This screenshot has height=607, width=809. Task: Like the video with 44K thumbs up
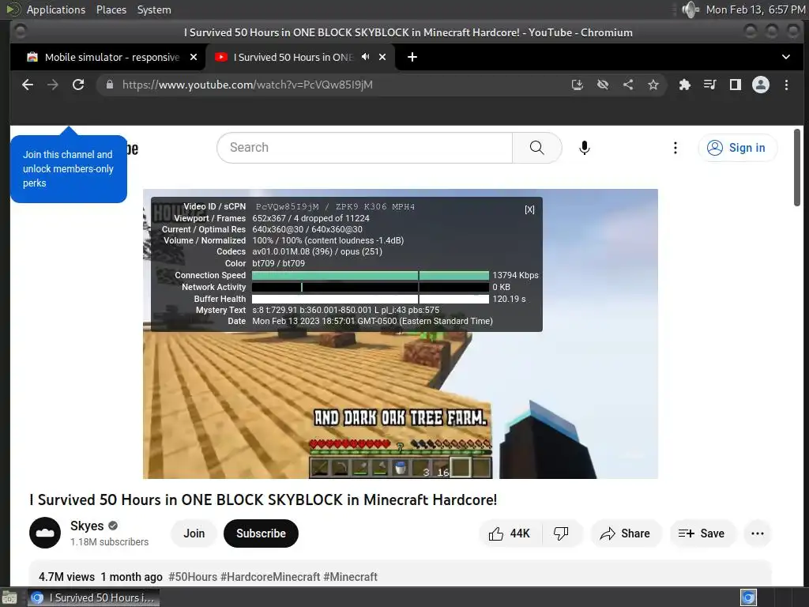point(510,533)
